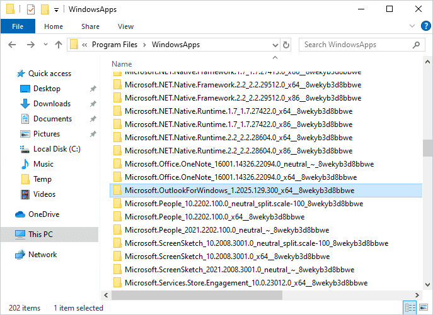Screen dimensions: 433x315
Task: Click the vertical scrollbar thumb
Action: click(x=427, y=148)
